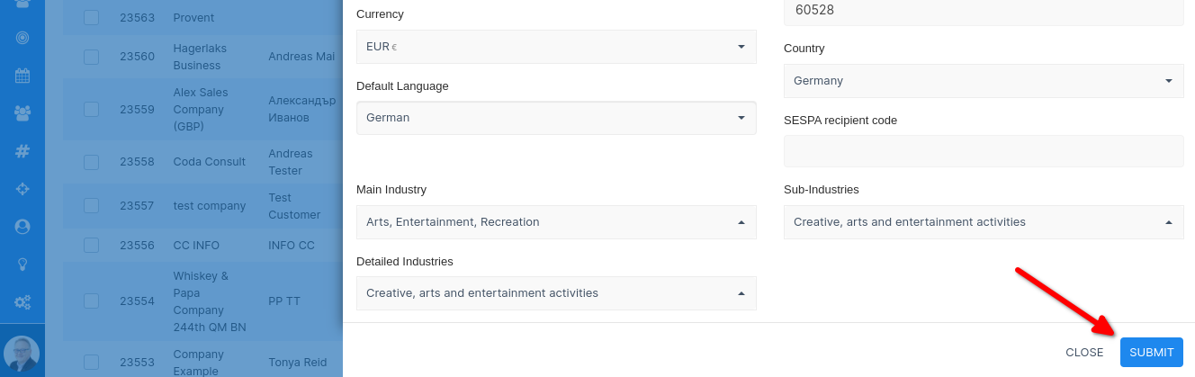This screenshot has width=1195, height=377.
Task: Click the hashtag icon in sidebar
Action: (22, 151)
